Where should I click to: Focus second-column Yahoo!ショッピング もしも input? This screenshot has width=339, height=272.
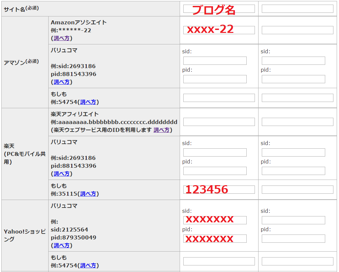pyautogui.click(x=298, y=261)
